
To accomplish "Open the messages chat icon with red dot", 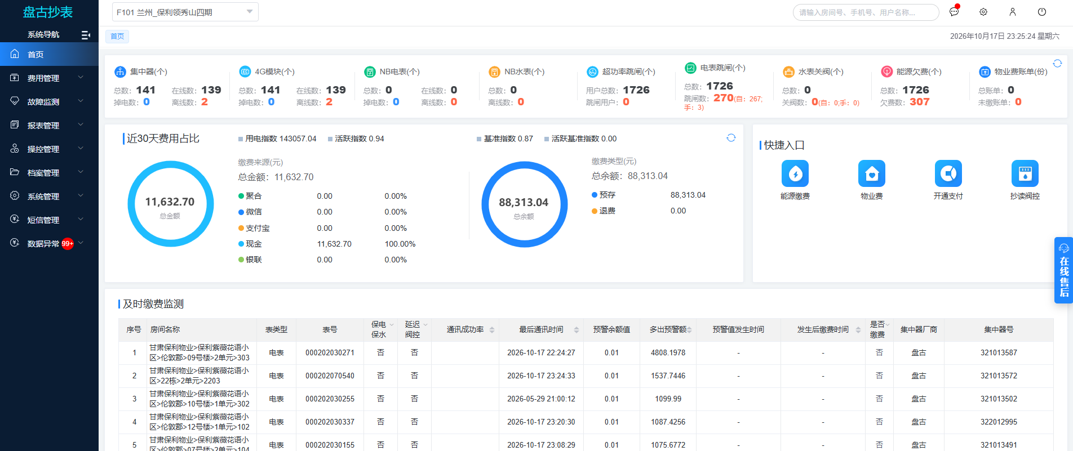I will [954, 12].
